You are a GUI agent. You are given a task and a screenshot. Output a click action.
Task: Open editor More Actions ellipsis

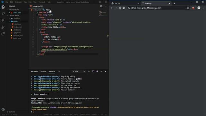coord(105,6)
